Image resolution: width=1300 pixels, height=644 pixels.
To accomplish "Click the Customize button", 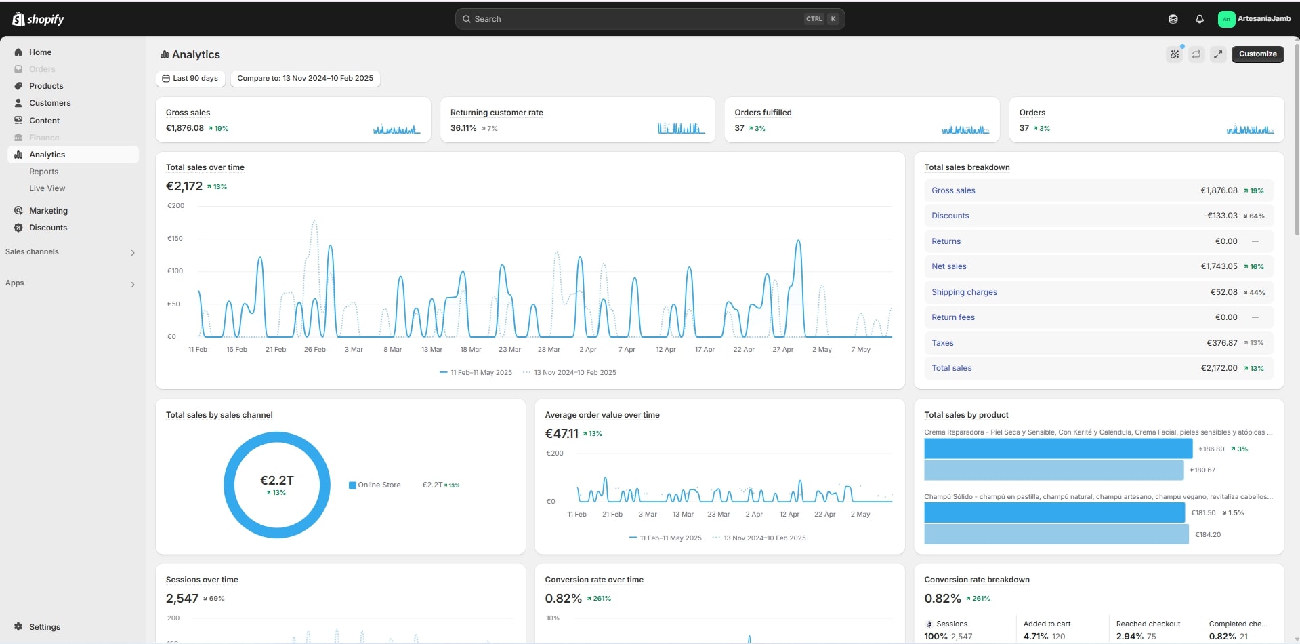I will tap(1257, 54).
